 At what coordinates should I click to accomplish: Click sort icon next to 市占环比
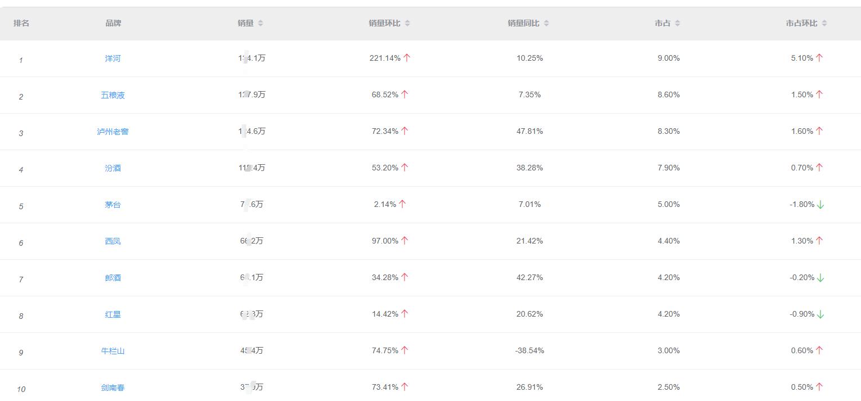[824, 24]
